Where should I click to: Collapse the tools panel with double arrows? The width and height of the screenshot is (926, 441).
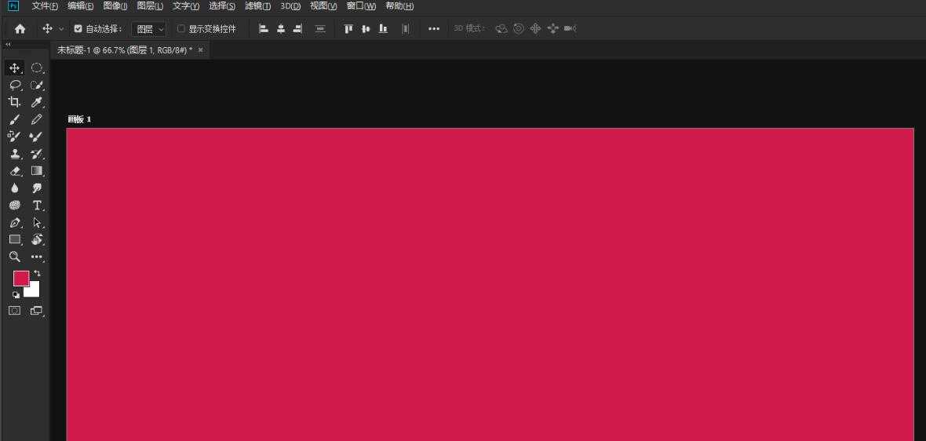pos(8,45)
